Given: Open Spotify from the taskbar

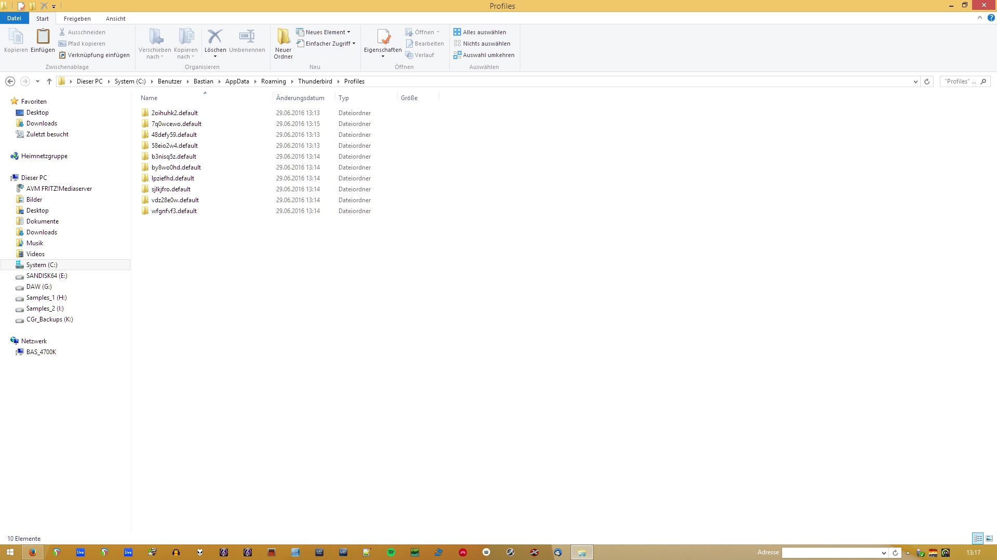Looking at the screenshot, I should (x=391, y=552).
